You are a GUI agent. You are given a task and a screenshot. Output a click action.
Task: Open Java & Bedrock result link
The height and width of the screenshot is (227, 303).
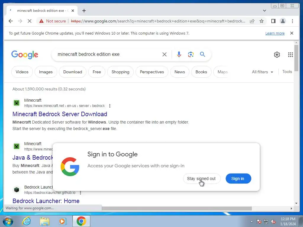point(33,158)
